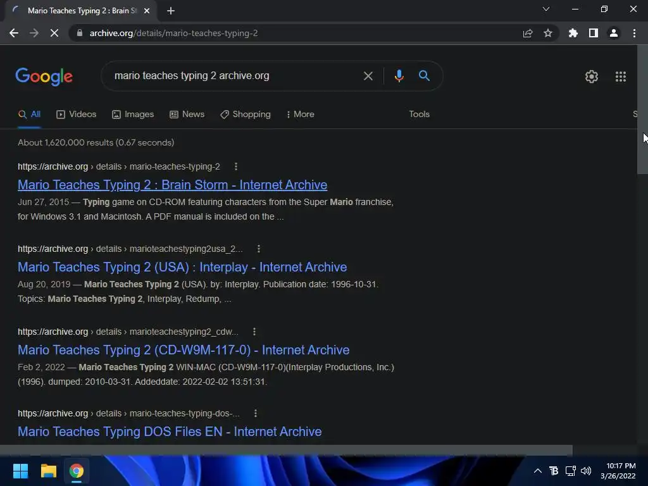Viewport: 648px width, 486px height.
Task: Switch to Images results tab
Action: point(133,115)
